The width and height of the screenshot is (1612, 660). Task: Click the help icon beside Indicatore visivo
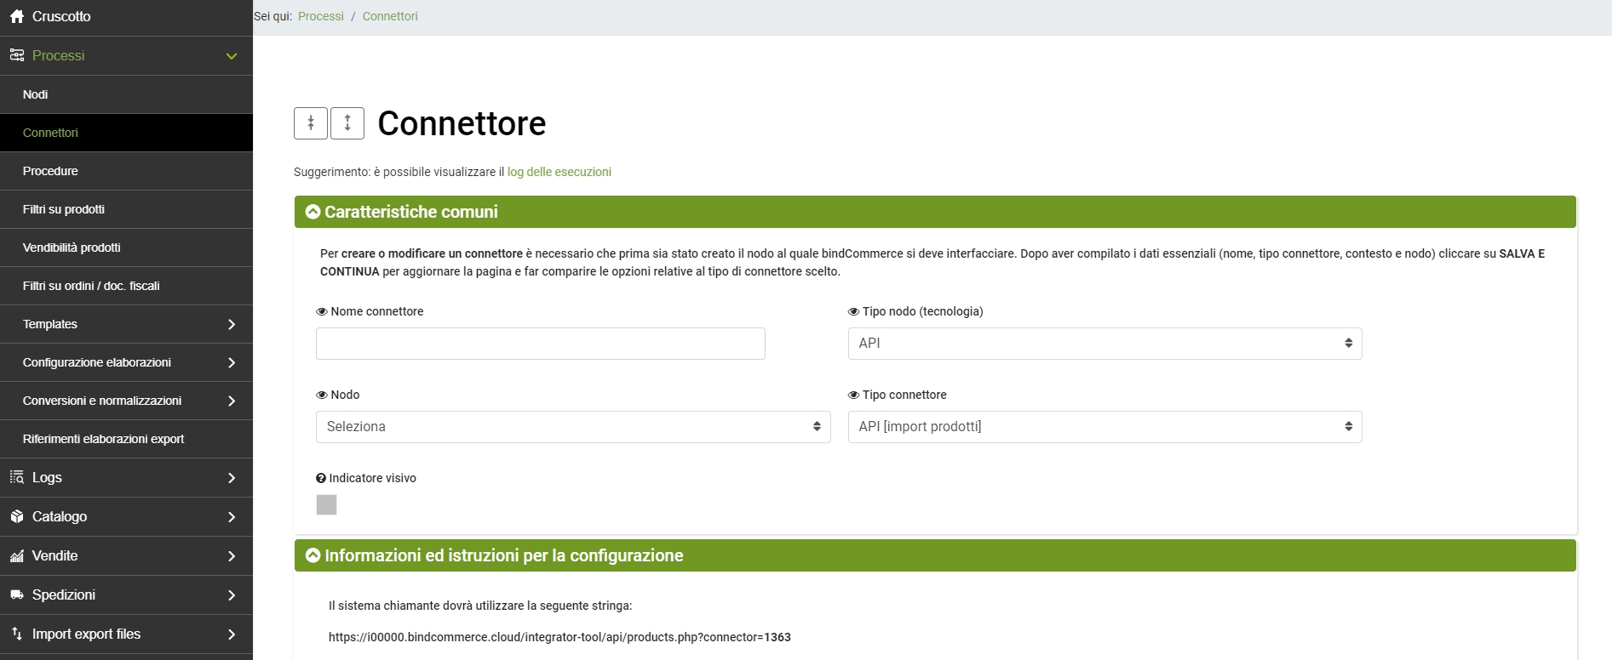point(321,478)
